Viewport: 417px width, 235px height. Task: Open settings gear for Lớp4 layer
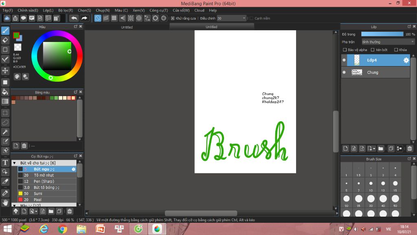[406, 60]
